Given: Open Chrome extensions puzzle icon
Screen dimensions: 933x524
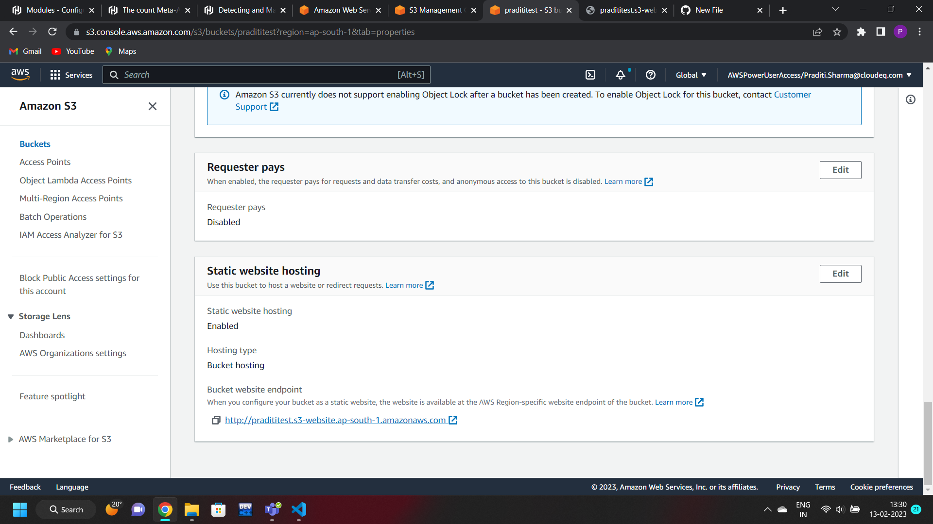Looking at the screenshot, I should tap(861, 32).
